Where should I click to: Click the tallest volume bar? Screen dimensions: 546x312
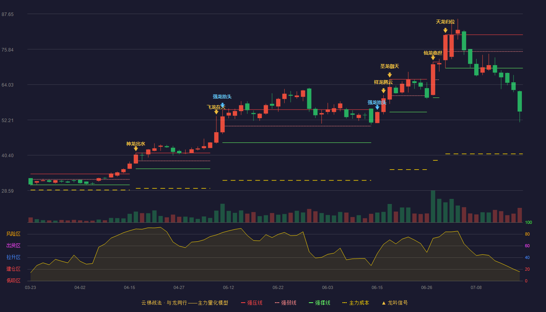tap(433, 206)
